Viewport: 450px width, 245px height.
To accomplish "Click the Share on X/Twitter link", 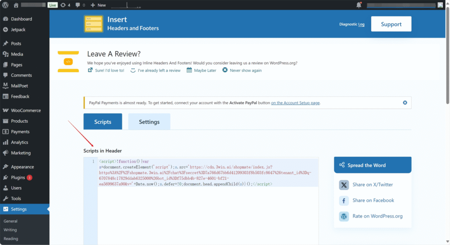I will click(x=373, y=185).
